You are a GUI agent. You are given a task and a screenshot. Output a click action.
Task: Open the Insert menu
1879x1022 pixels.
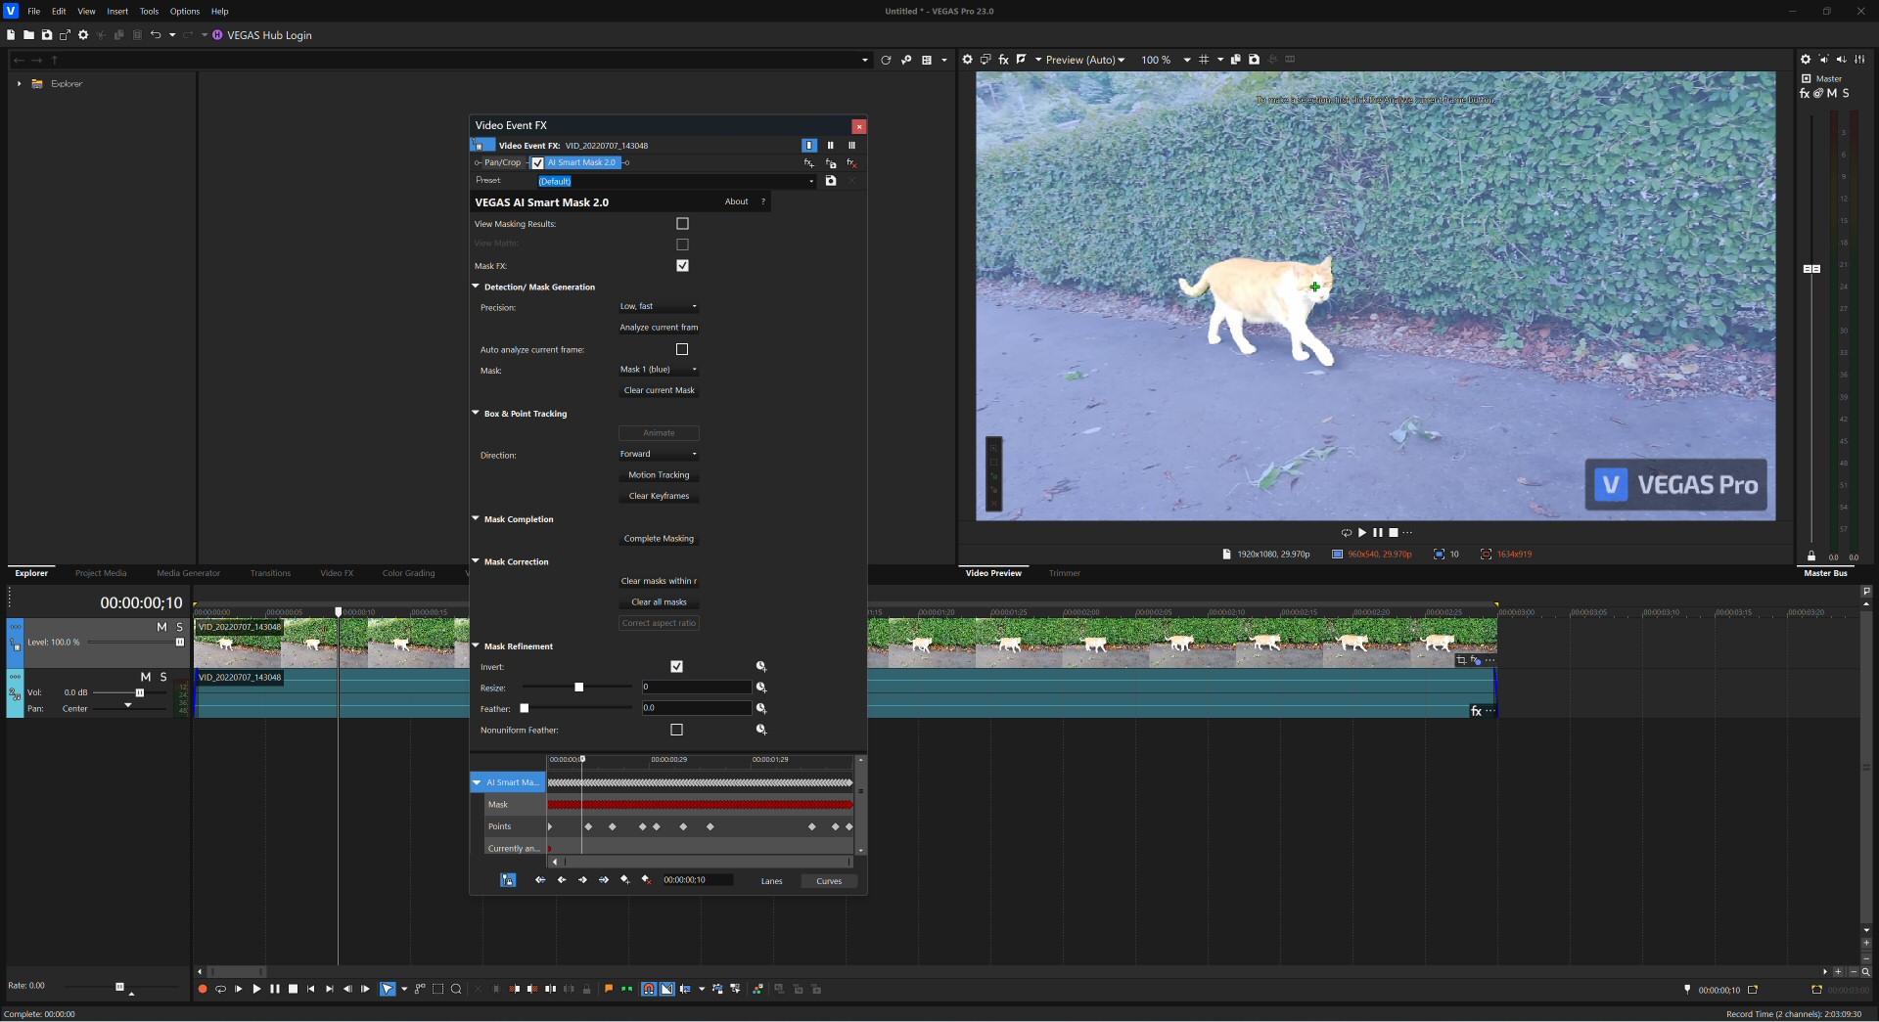pyautogui.click(x=117, y=12)
